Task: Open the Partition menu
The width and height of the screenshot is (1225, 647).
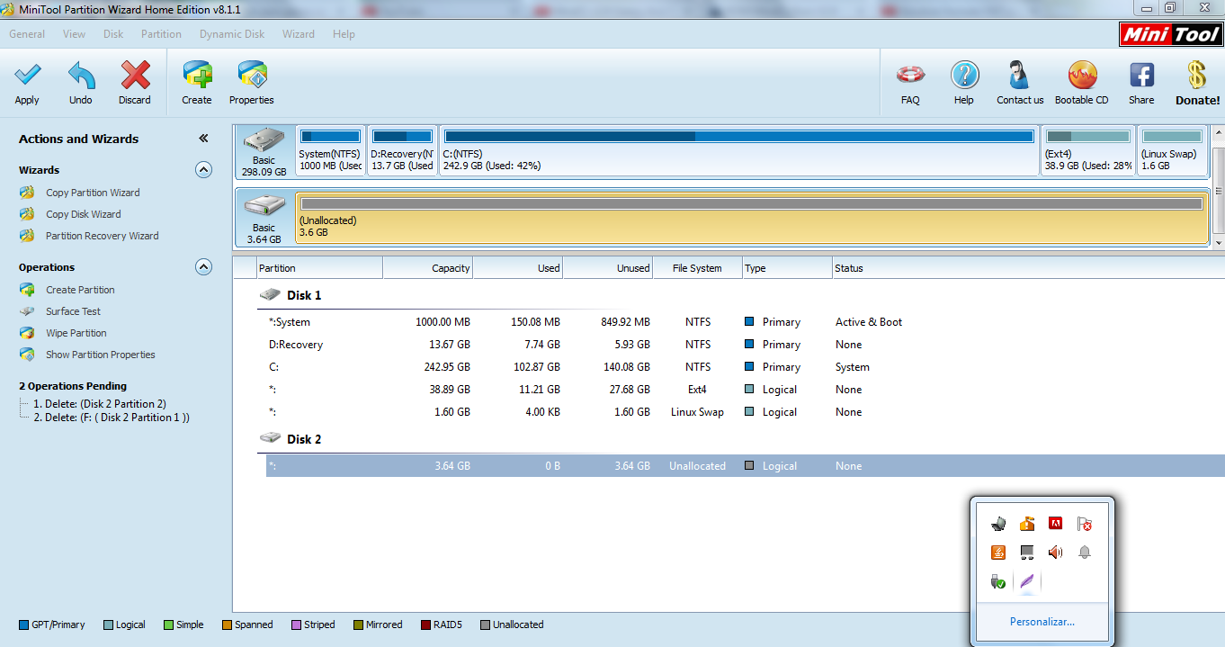Action: (x=161, y=34)
